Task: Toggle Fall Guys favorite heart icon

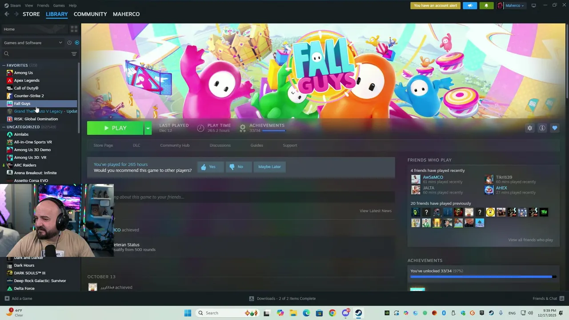Action: 554,128
